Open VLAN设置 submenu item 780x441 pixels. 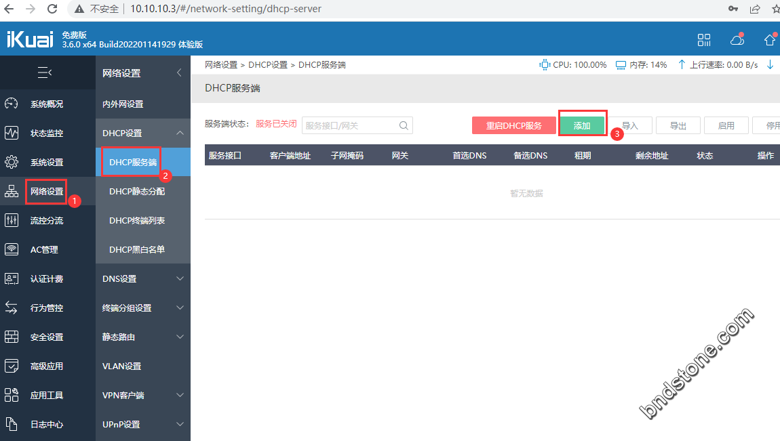pos(122,366)
